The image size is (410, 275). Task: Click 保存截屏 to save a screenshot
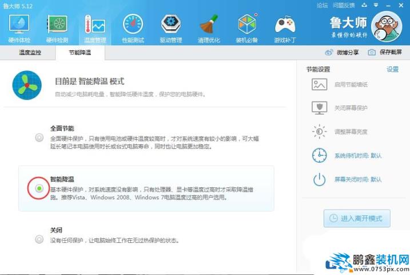pyautogui.click(x=385, y=52)
